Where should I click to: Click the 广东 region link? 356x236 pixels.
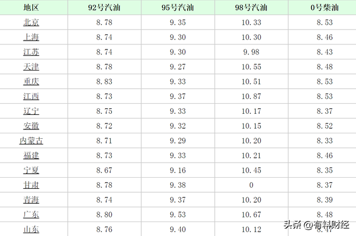click(31, 214)
